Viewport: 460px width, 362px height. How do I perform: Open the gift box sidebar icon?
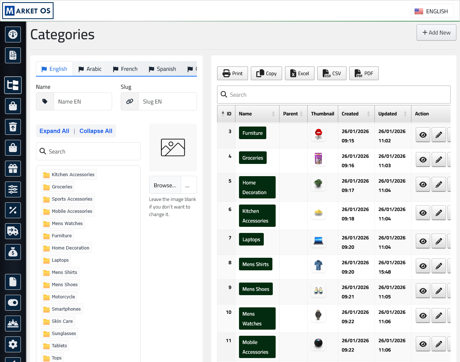pos(13,169)
